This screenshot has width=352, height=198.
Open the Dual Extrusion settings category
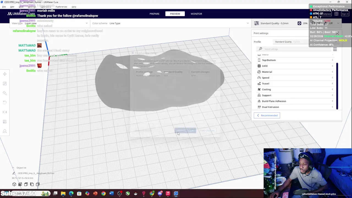tap(296, 107)
